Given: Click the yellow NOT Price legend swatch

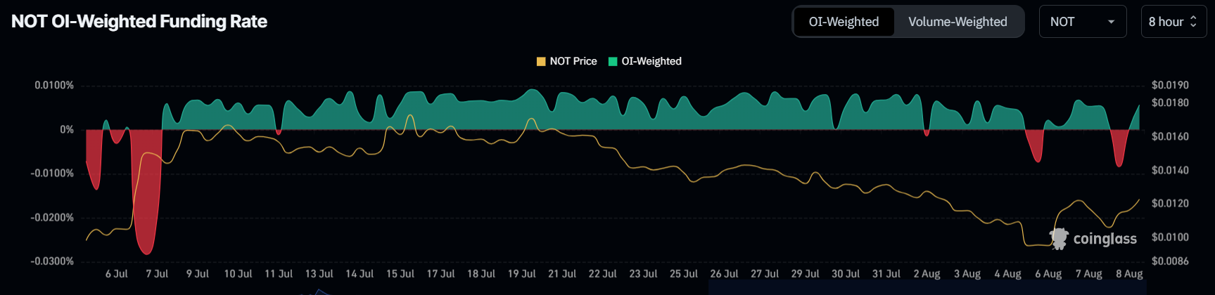Looking at the screenshot, I should 541,61.
